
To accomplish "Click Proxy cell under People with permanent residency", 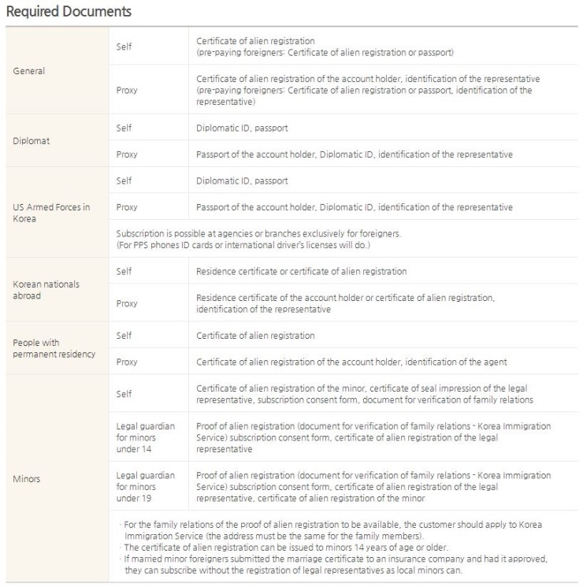I will tap(149, 361).
